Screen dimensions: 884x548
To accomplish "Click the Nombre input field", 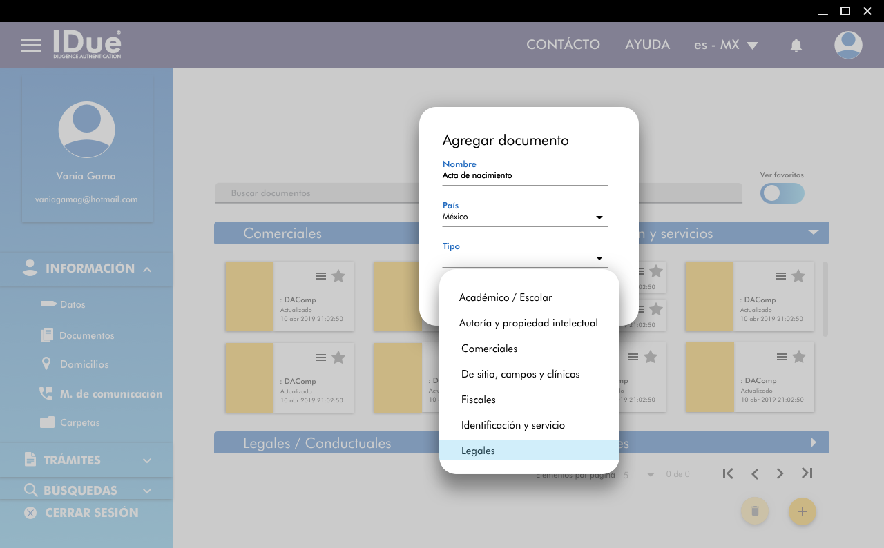I will point(525,176).
